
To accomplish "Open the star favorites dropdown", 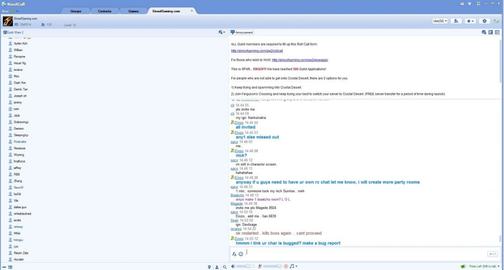I will [470, 21].
